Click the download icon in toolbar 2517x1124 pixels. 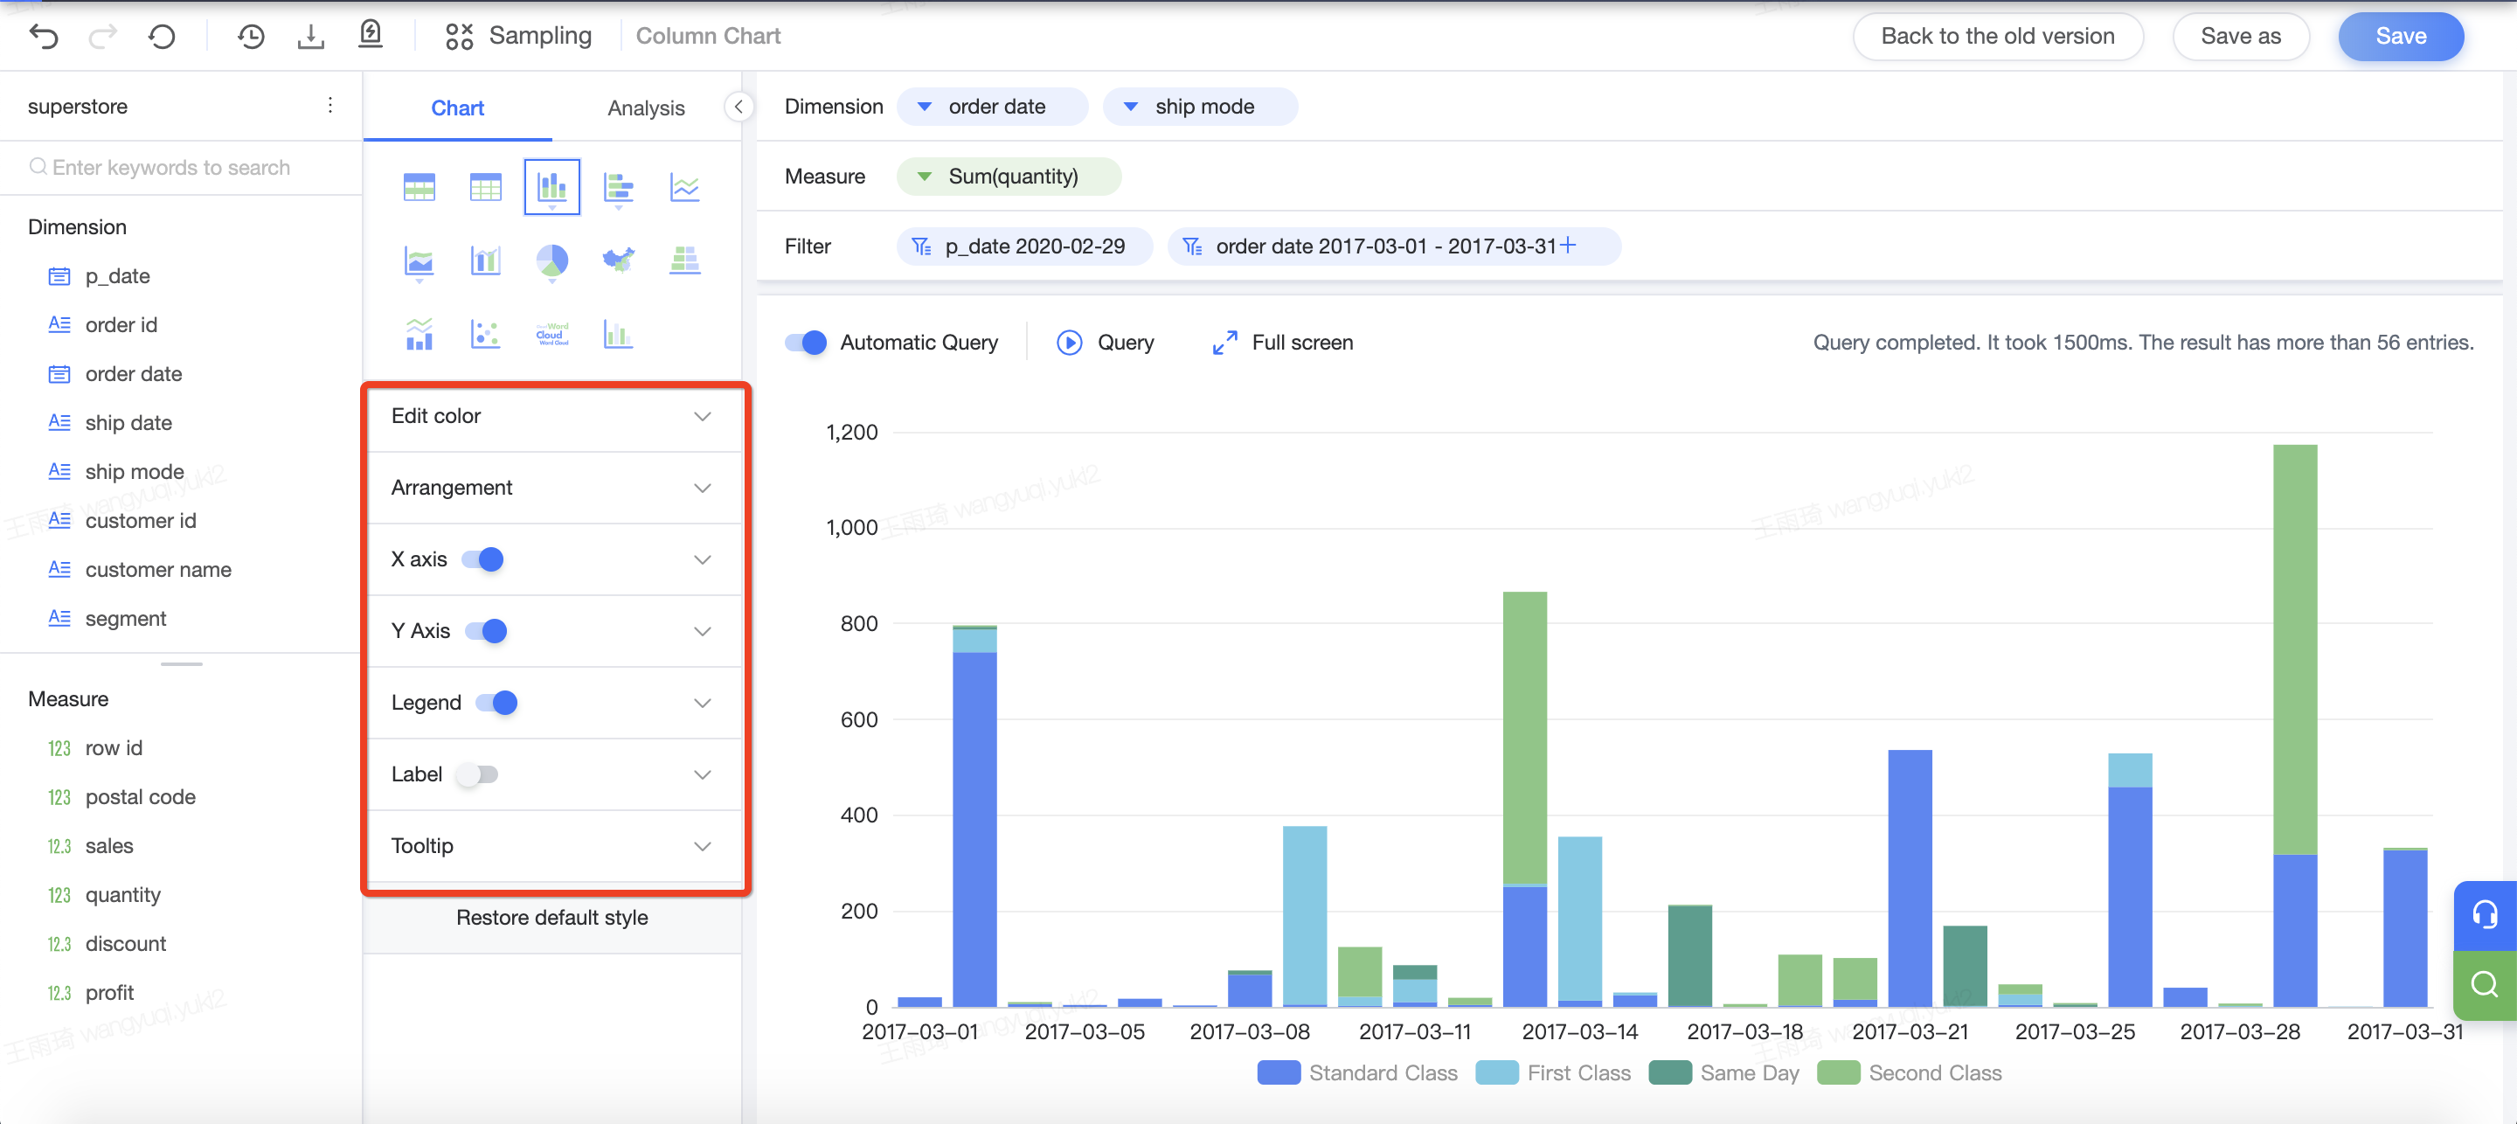(311, 37)
